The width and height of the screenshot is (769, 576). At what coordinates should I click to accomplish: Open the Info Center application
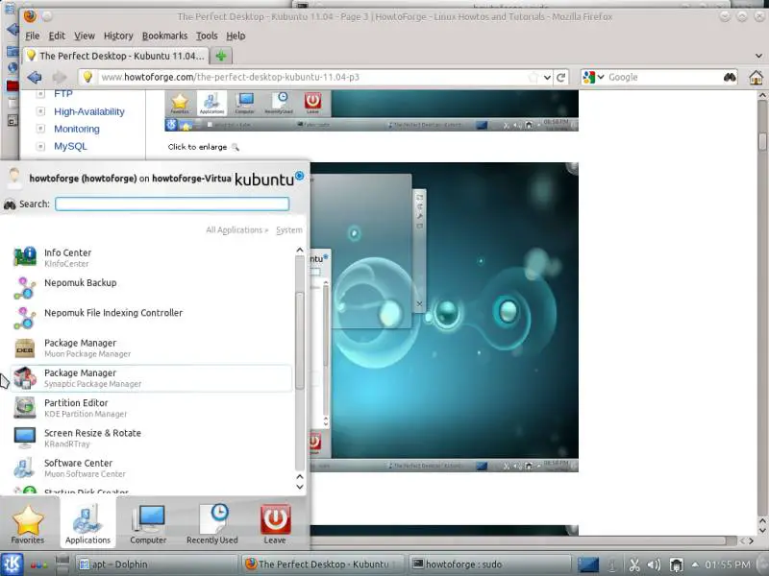[152, 257]
